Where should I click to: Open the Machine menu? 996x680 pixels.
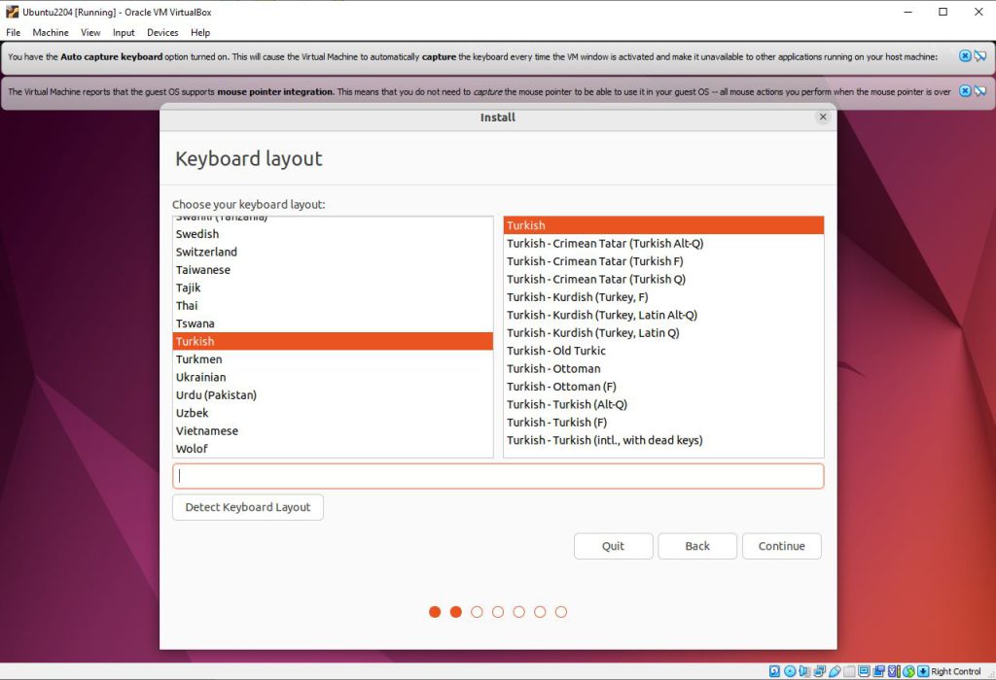click(51, 32)
